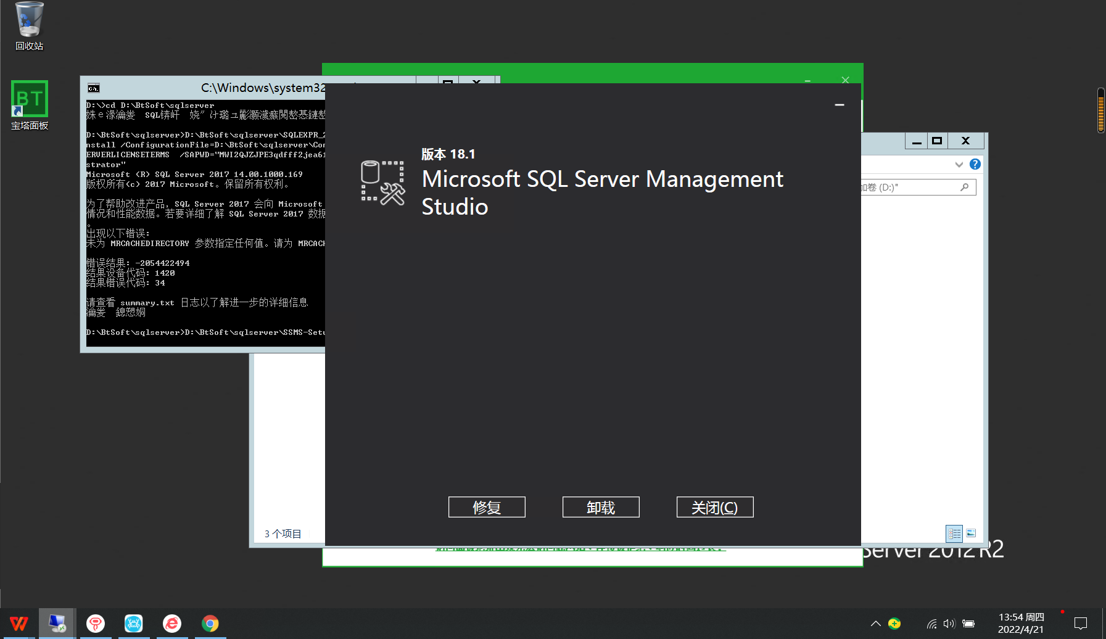This screenshot has height=639, width=1106.
Task: Click the 错误结果: -2054422494 line in console
Action: coord(138,263)
